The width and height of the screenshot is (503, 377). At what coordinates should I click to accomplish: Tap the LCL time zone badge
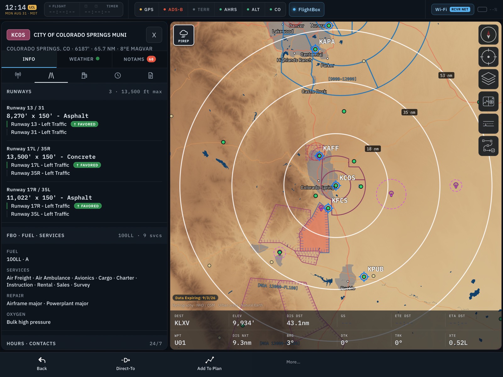click(32, 7)
